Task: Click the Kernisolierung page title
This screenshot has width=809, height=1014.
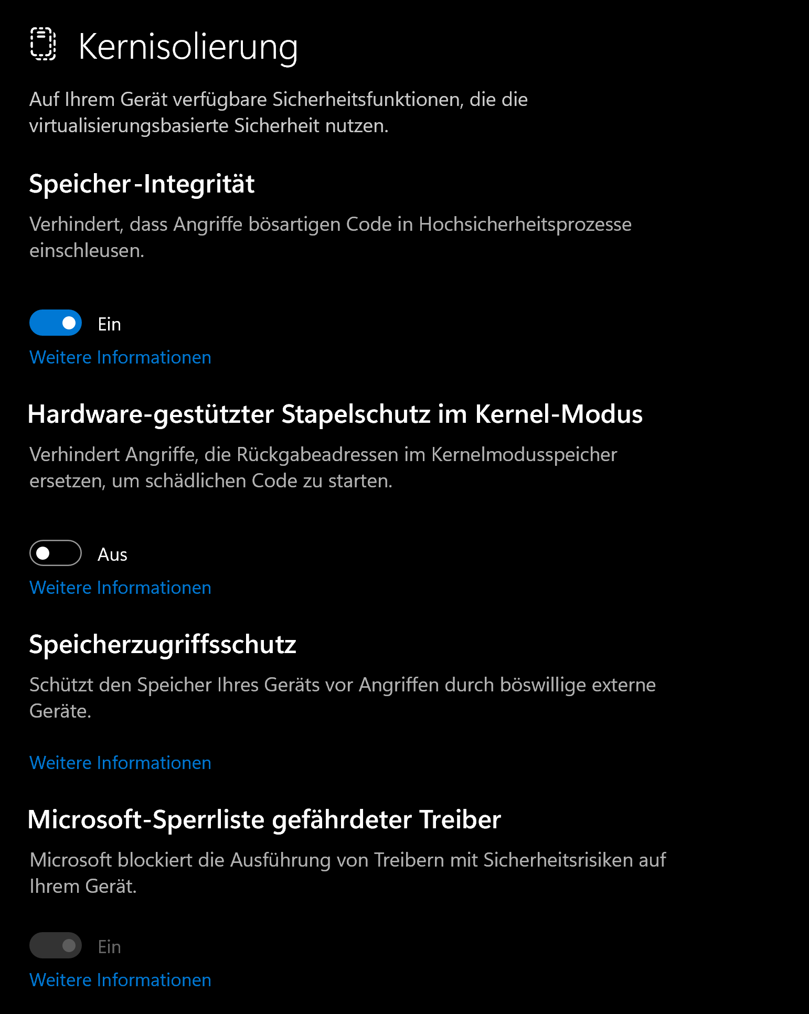Action: [x=188, y=47]
